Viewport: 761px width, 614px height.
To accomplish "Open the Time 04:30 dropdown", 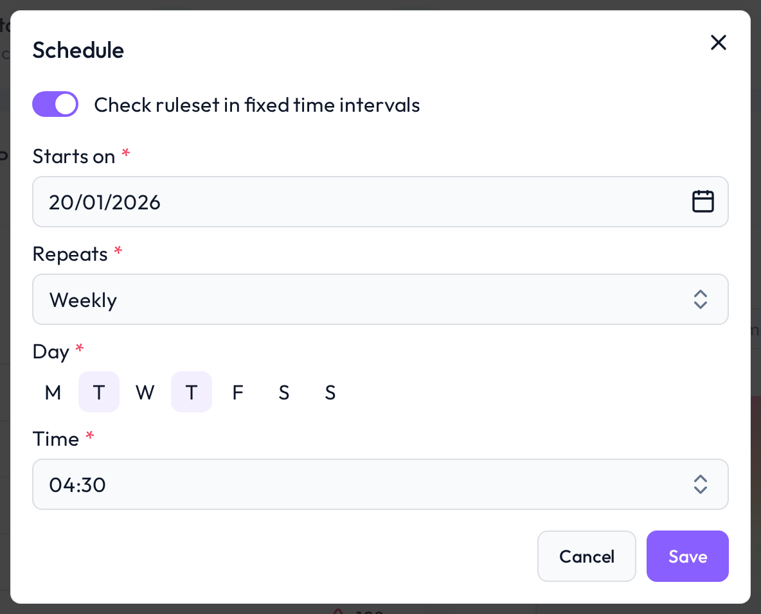I will pyautogui.click(x=380, y=484).
